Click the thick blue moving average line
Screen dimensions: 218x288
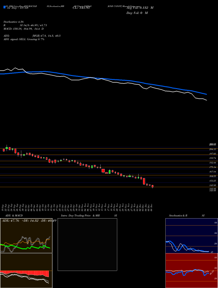tap(103, 79)
